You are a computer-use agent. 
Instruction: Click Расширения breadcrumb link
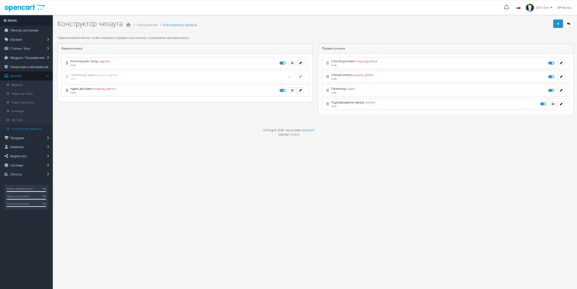tap(147, 25)
